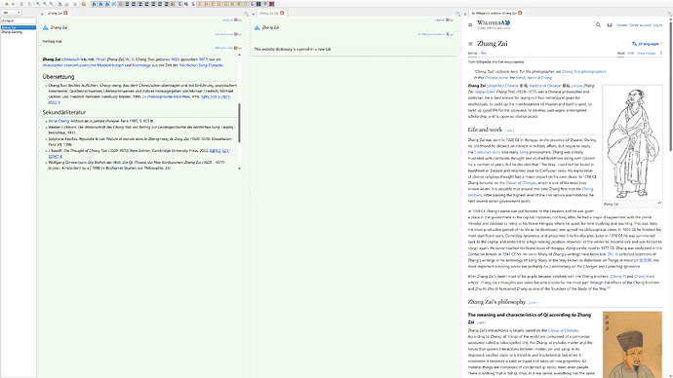Select Zhang Zai in the word list
Image resolution: width=673 pixels, height=378 pixels.
point(19,27)
